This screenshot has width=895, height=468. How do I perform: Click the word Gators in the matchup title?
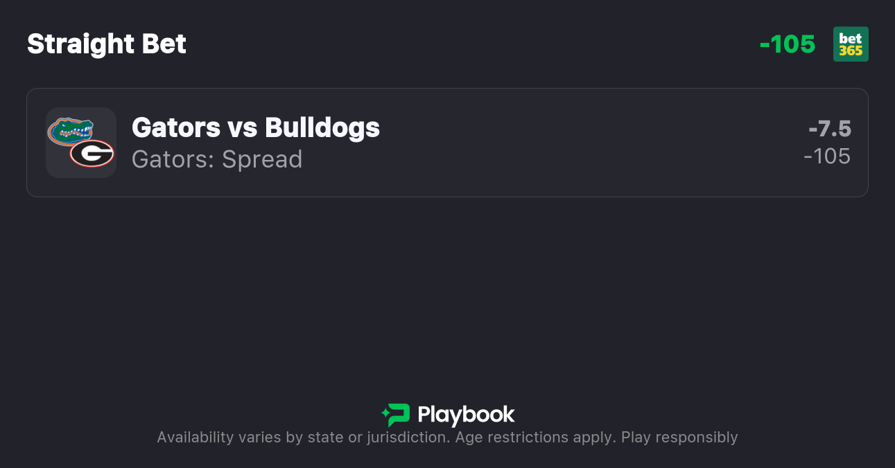[x=176, y=127]
